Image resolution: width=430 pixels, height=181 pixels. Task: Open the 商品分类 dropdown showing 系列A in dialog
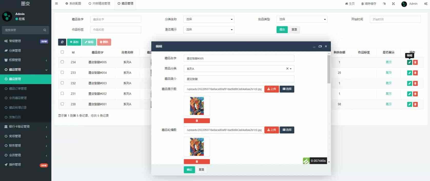239,69
